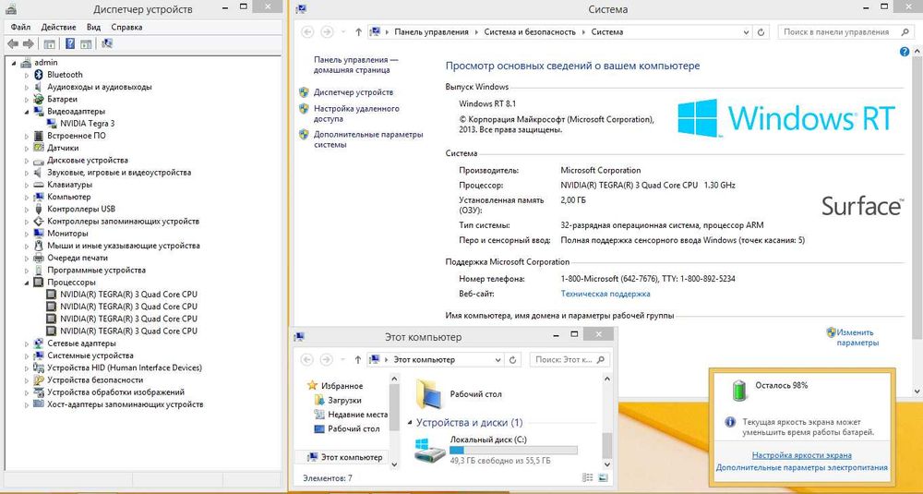Open address history dropdown in Система window

[747, 32]
